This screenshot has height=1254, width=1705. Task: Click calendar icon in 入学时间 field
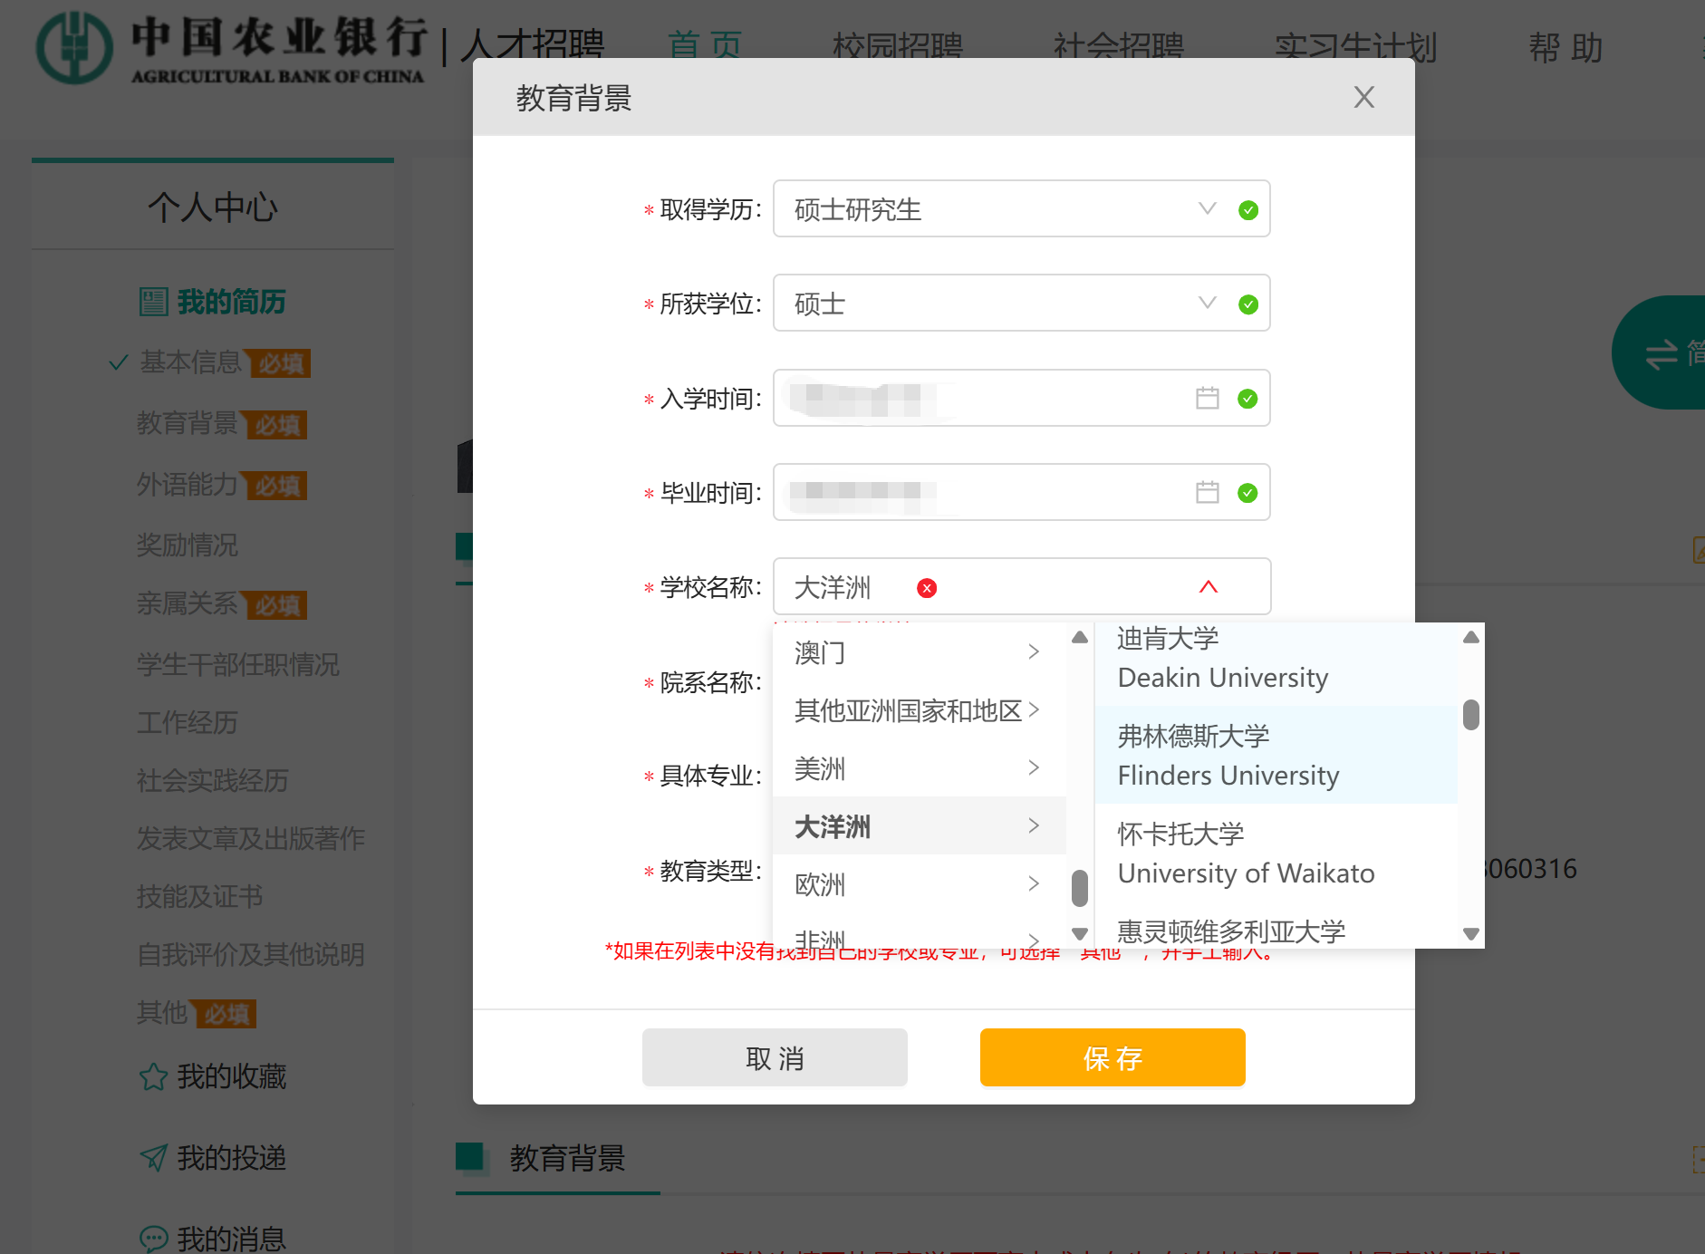click(1207, 398)
